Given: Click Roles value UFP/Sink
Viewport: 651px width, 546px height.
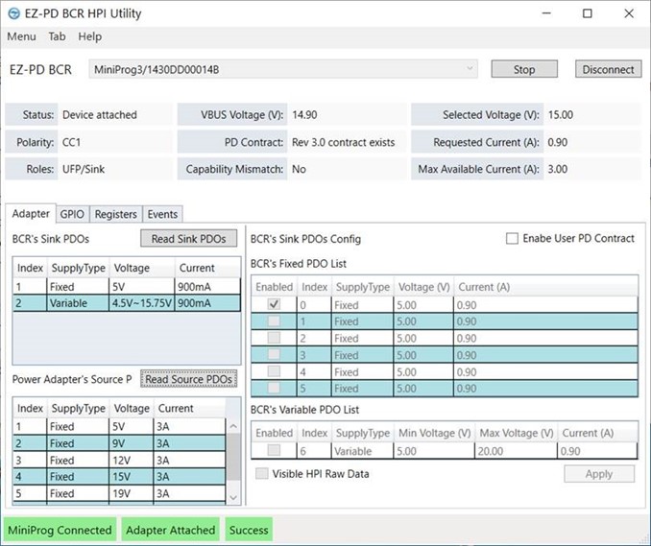Looking at the screenshot, I should [84, 169].
